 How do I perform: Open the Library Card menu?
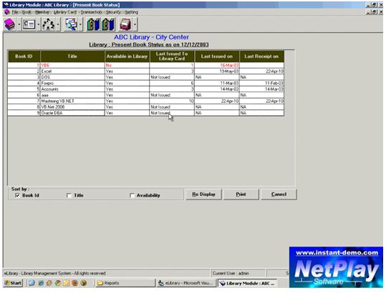65,12
